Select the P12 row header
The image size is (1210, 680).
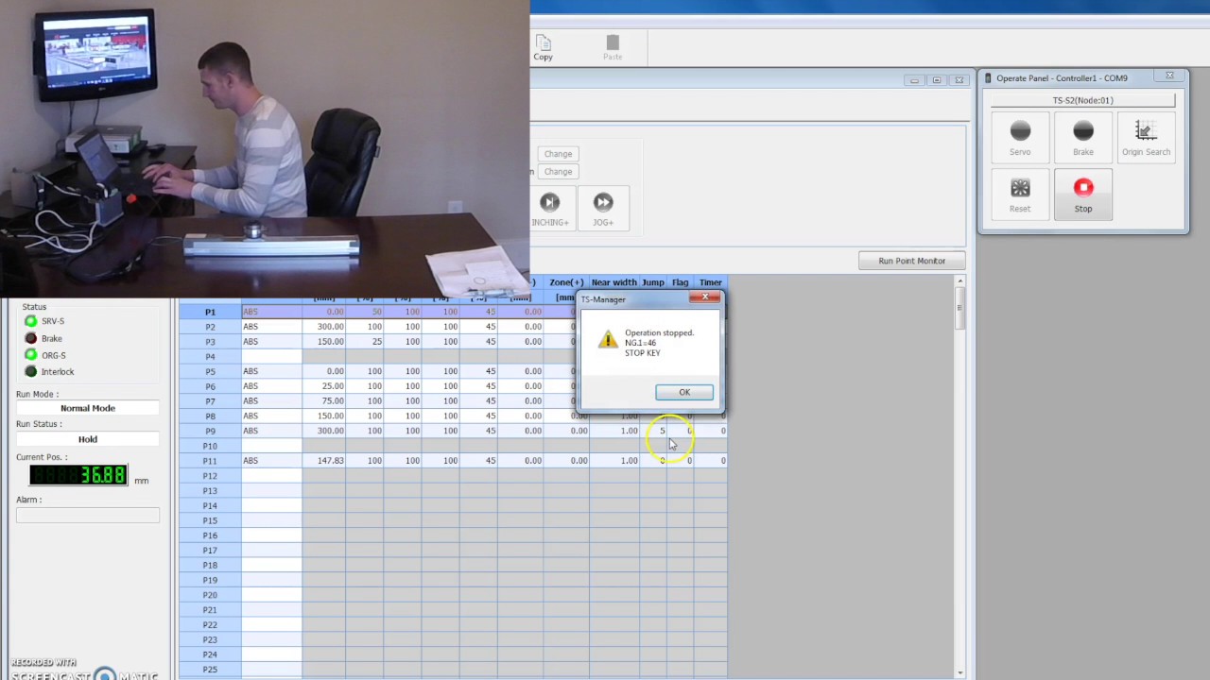[x=210, y=476]
